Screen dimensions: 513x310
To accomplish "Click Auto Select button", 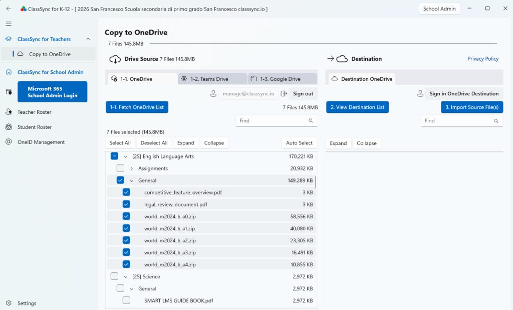I will 299,143.
